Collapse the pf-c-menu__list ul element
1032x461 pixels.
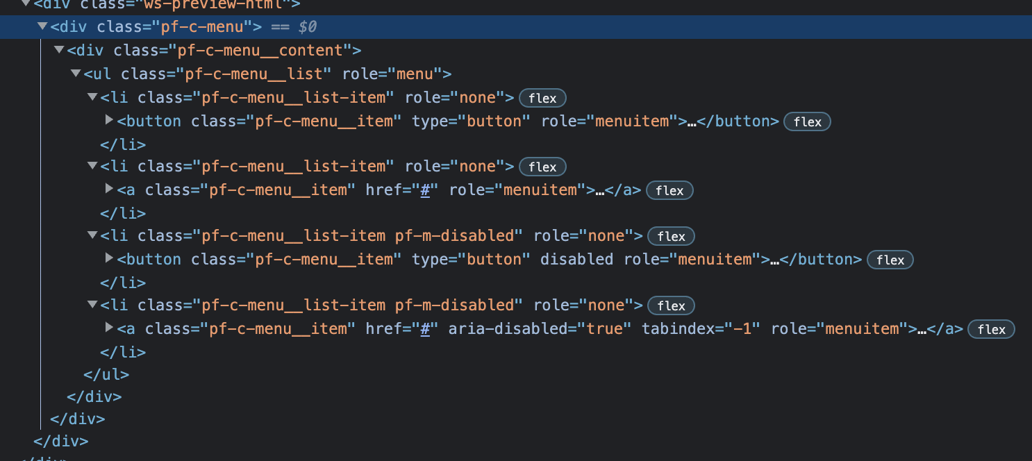coord(76,73)
